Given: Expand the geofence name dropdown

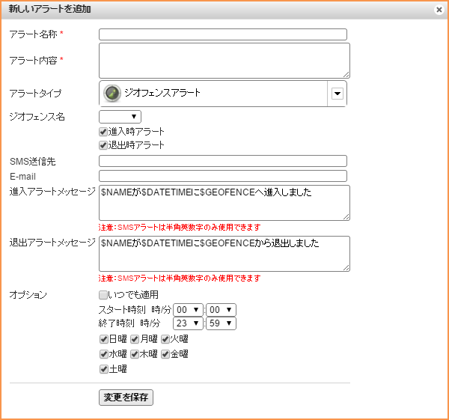Looking at the screenshot, I should pos(120,117).
